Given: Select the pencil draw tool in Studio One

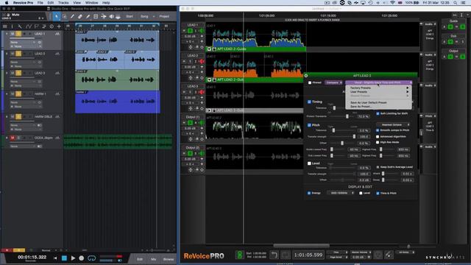Looking at the screenshot, I should pyautogui.click(x=72, y=16).
